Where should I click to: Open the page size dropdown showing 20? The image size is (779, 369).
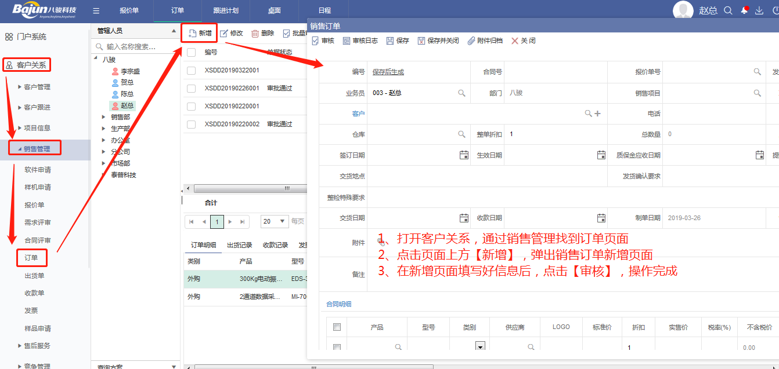(x=275, y=221)
